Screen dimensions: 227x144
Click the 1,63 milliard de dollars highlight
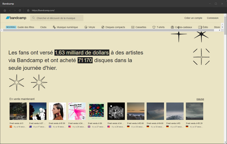pos(82,53)
